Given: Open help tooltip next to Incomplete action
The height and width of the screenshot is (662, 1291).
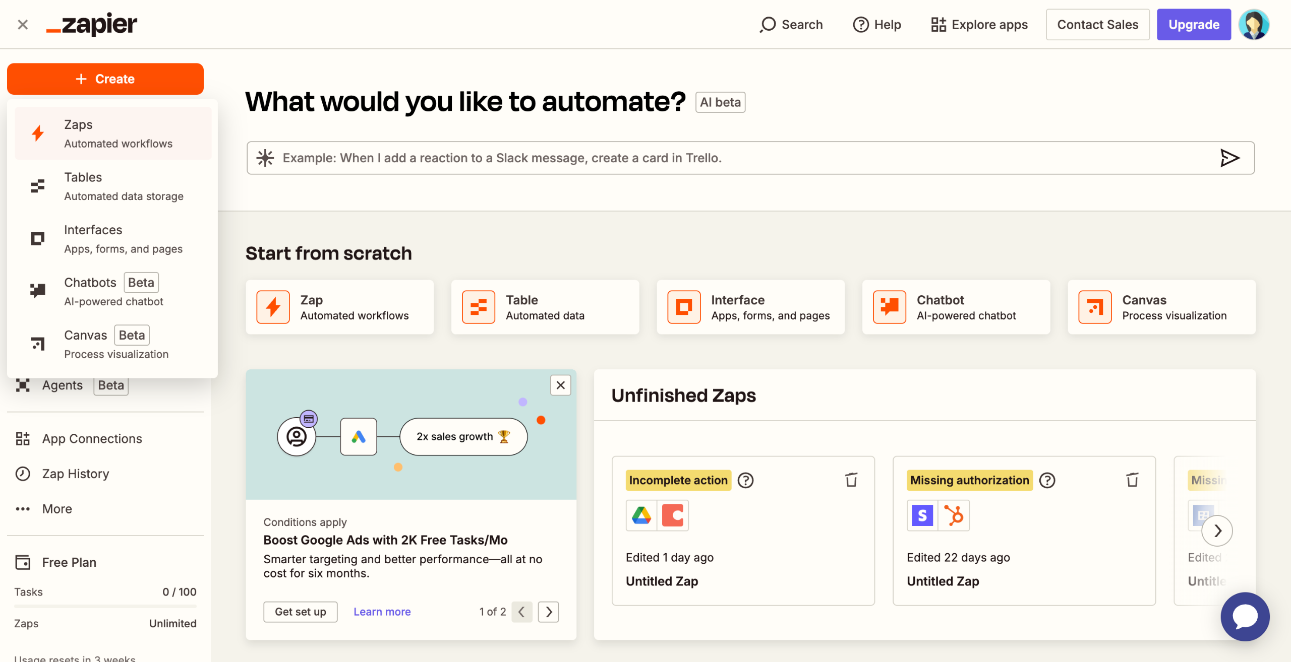Looking at the screenshot, I should [x=745, y=480].
